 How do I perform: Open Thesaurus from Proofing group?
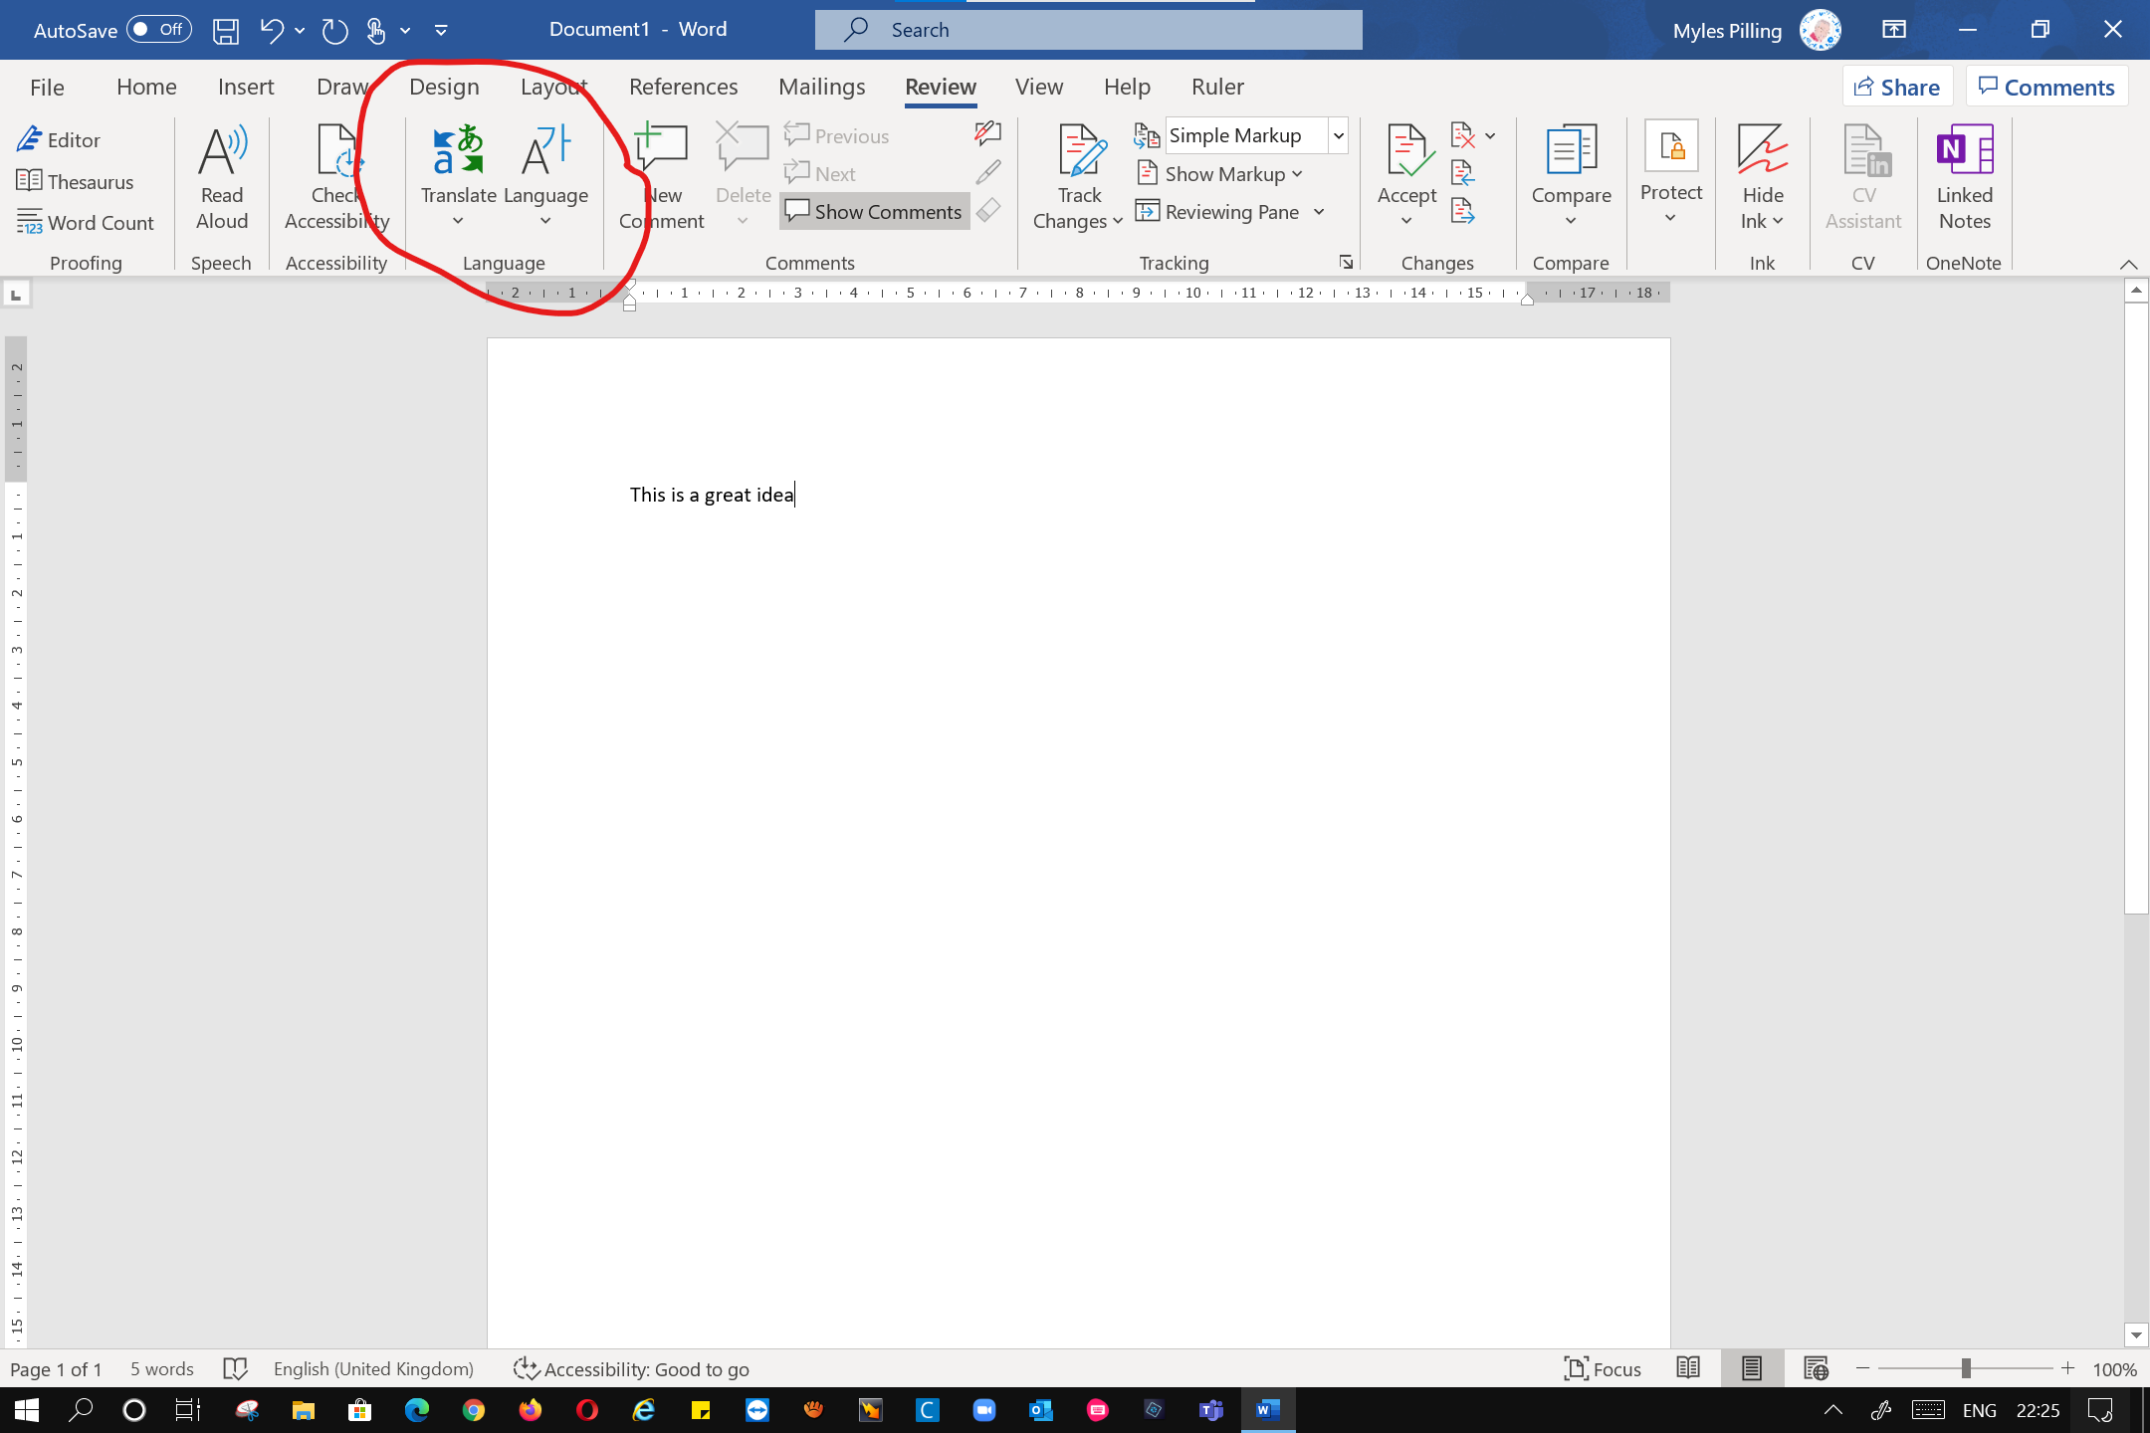(76, 182)
